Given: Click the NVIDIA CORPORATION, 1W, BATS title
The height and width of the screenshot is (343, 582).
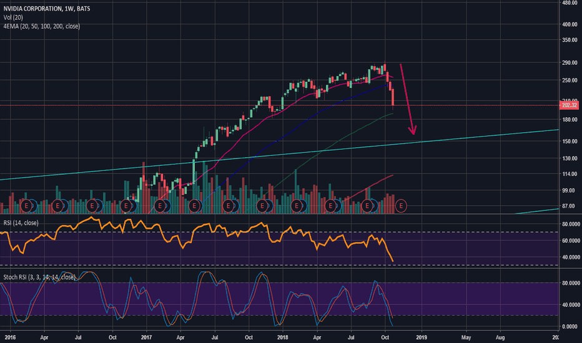Looking at the screenshot, I should pyautogui.click(x=47, y=8).
